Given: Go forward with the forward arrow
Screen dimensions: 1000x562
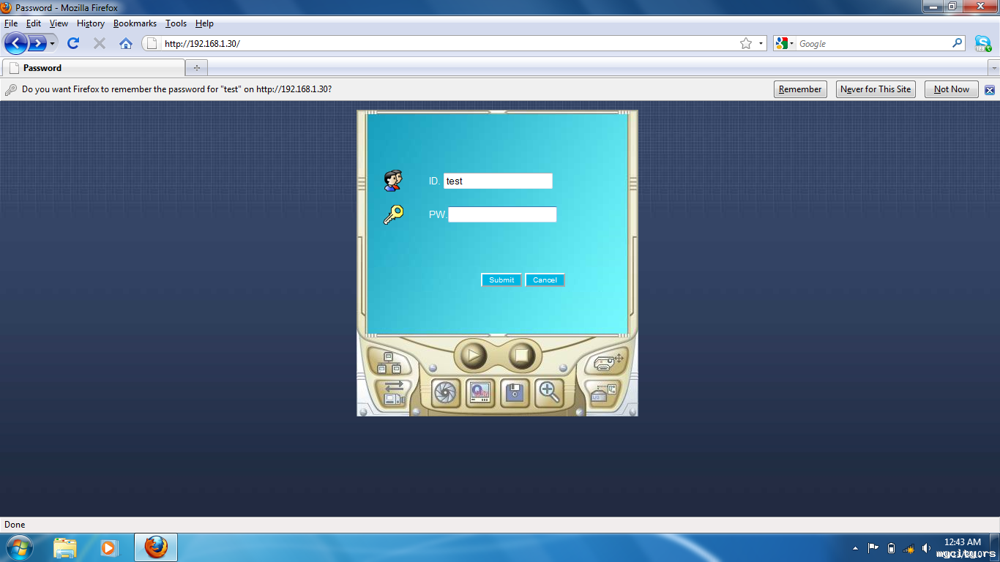Looking at the screenshot, I should point(37,43).
